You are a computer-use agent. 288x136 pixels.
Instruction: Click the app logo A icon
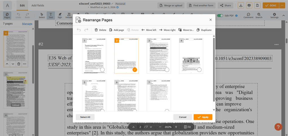click(x=8, y=5)
